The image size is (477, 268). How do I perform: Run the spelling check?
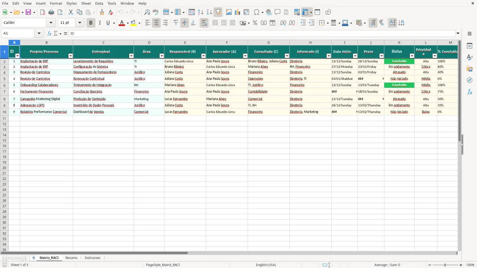click(156, 12)
